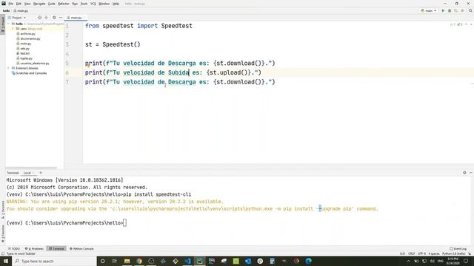Screen dimensions: 474x266
Task: Select Scratches and Consoles node
Action: pyautogui.click(x=31, y=73)
